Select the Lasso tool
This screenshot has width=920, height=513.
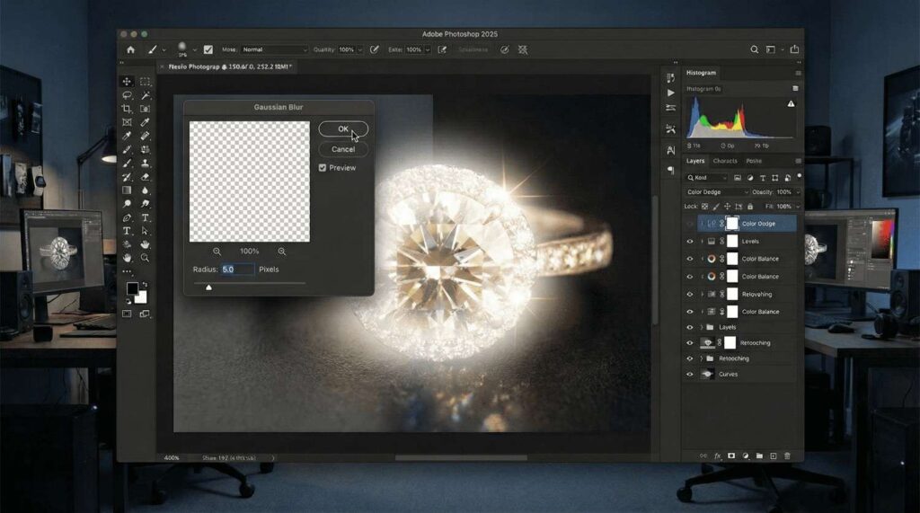[127, 95]
